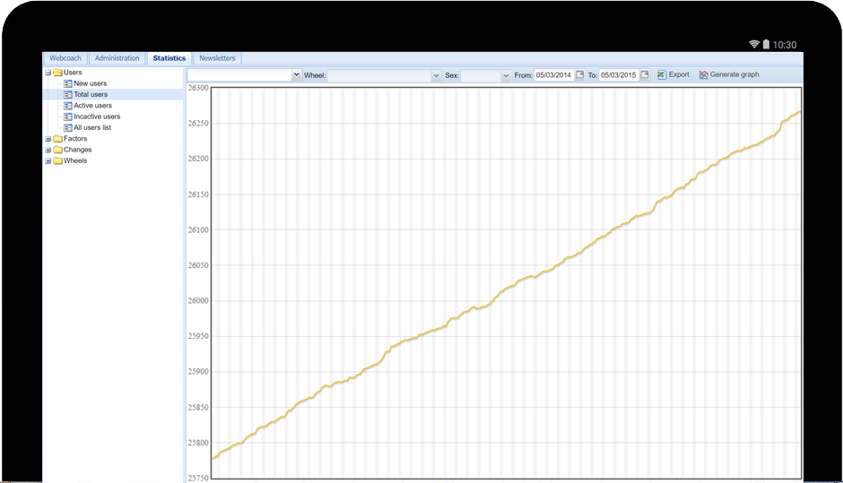Click the Wi-Fi status icon
Image resolution: width=843 pixels, height=483 pixels.
[754, 44]
